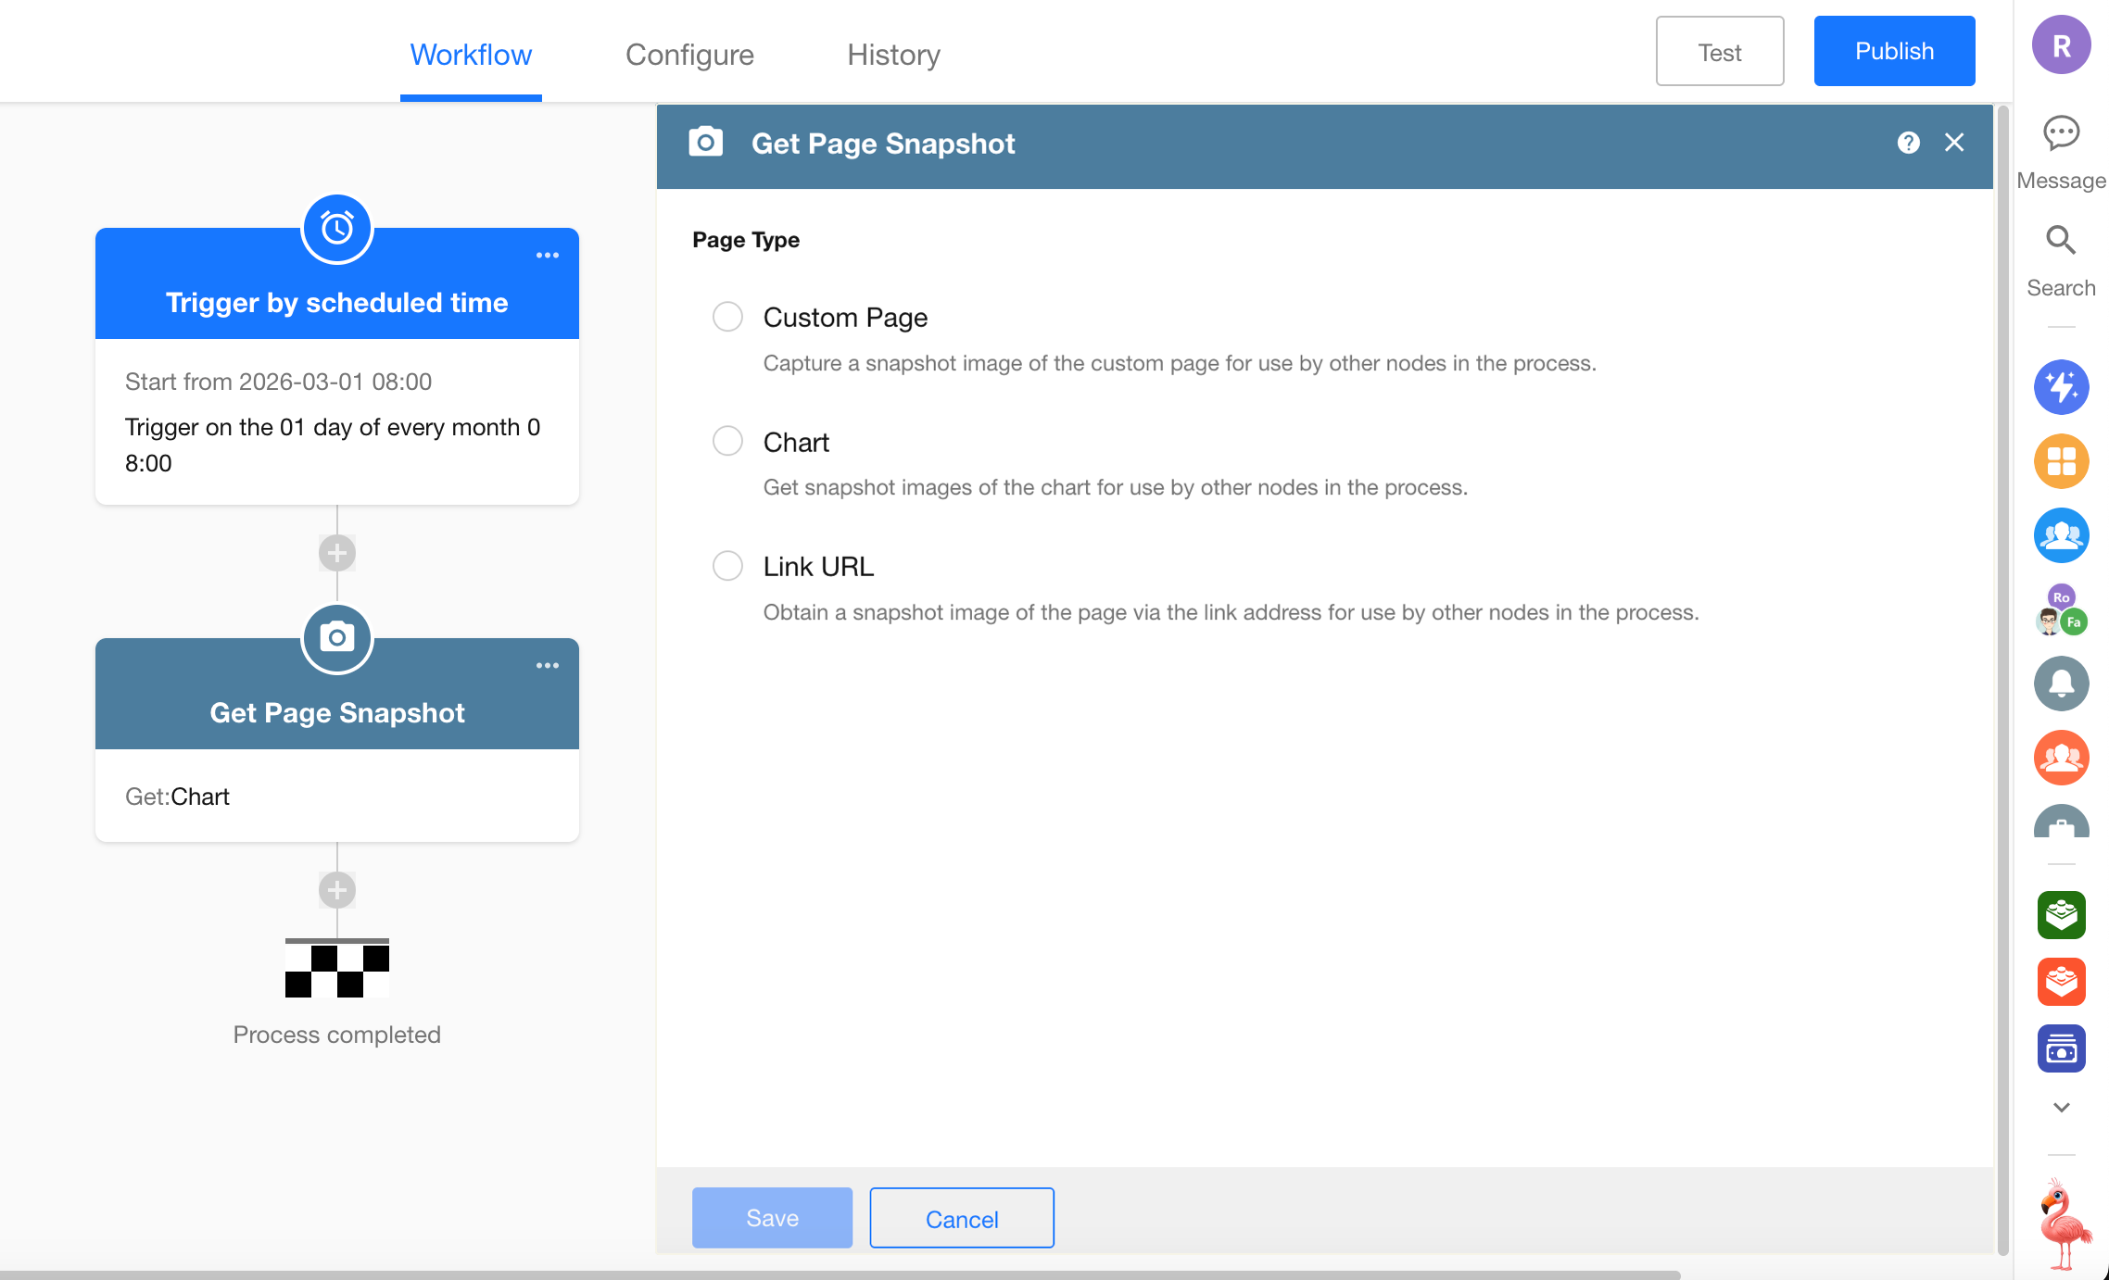
Task: Expand sidebar apps with down chevron
Action: coord(2061,1108)
